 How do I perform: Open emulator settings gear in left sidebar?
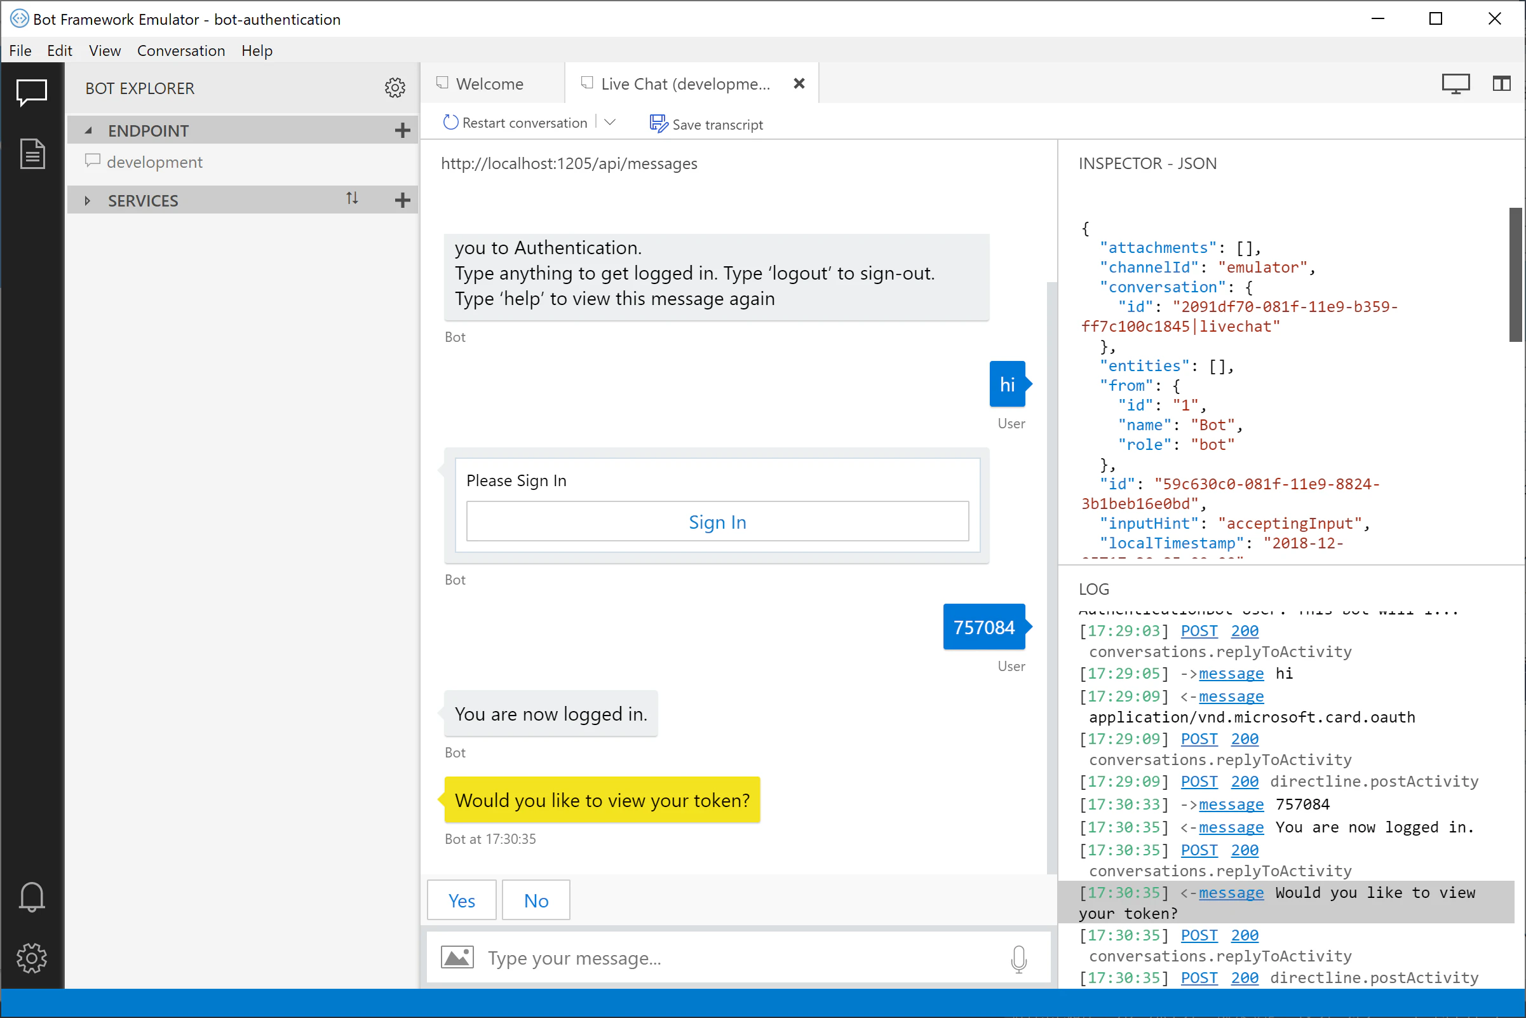tap(31, 958)
